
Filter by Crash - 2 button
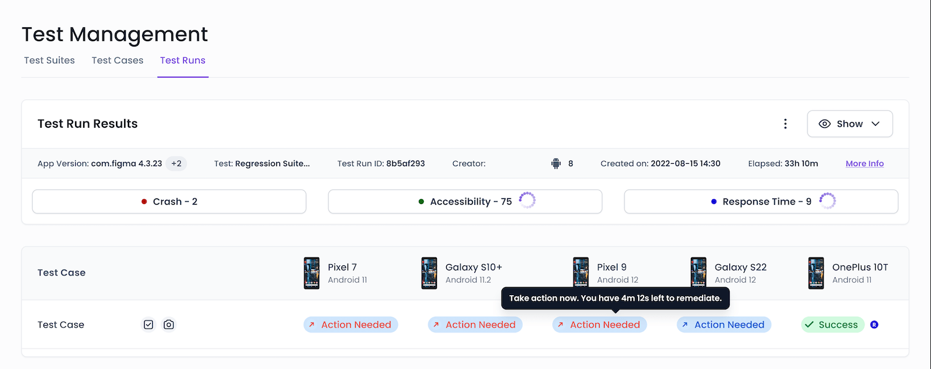169,202
